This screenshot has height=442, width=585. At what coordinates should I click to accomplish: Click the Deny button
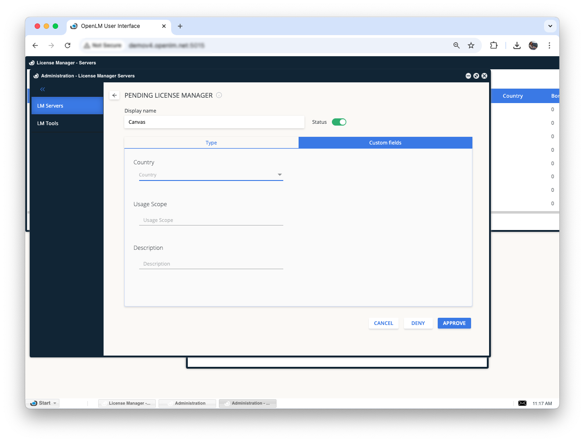coord(418,323)
